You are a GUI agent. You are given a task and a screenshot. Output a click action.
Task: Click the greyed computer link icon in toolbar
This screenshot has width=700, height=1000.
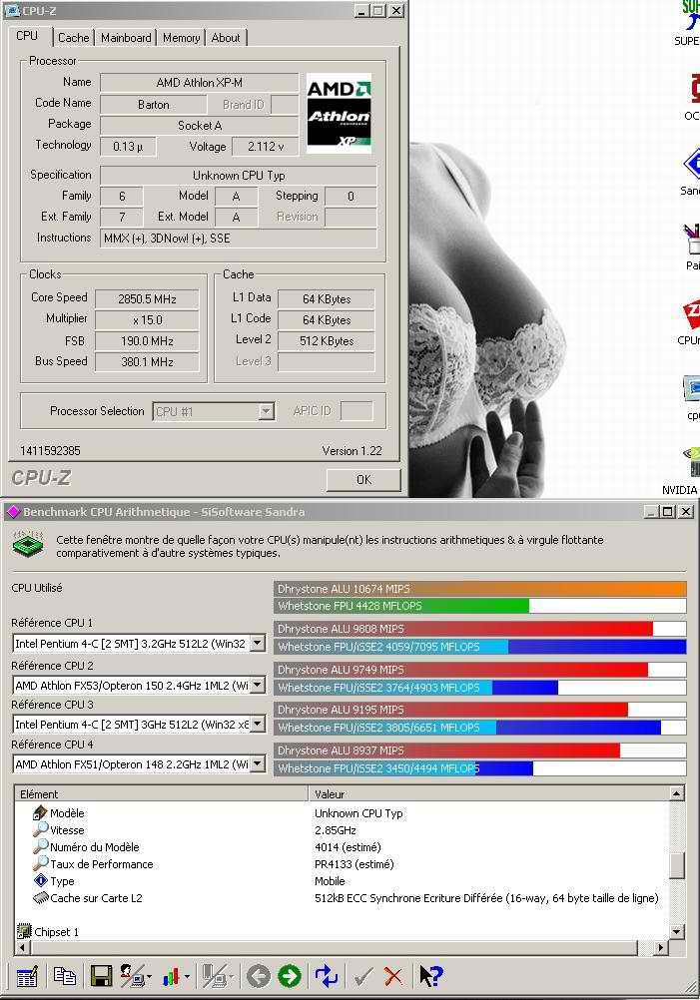(x=213, y=976)
